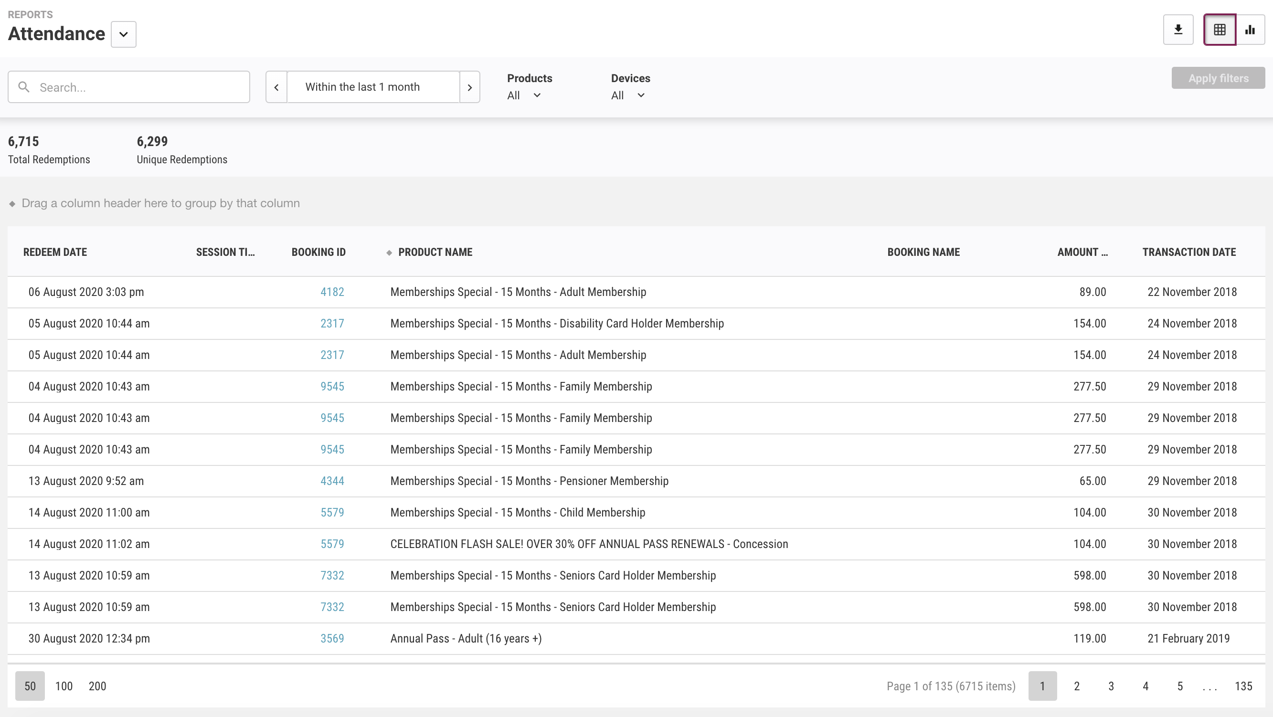Click amount value 119.00

click(1090, 638)
